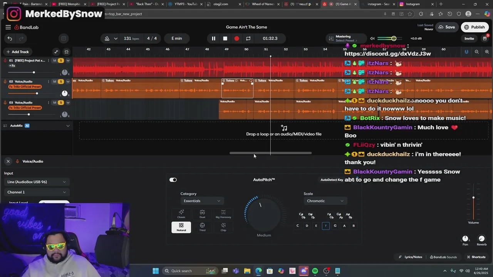
Task: Expand track 03 with its chevron
Action: (68, 103)
